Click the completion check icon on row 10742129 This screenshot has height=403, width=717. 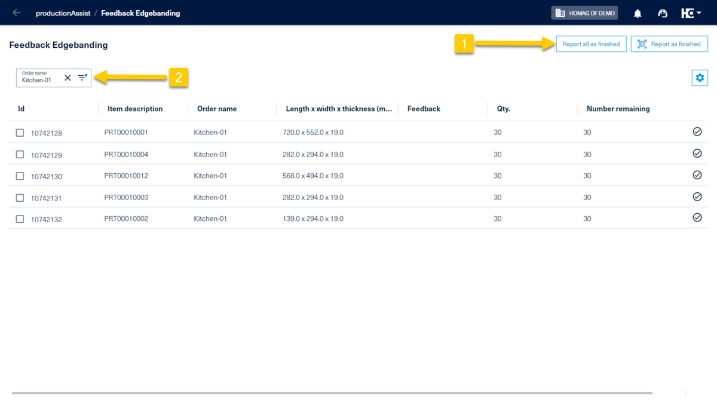[697, 153]
